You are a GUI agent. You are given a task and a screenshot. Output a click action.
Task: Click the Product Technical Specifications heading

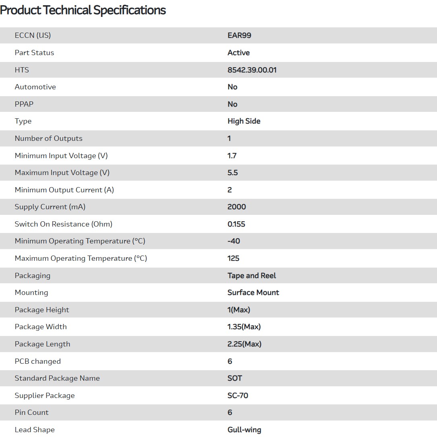pyautogui.click(x=83, y=10)
